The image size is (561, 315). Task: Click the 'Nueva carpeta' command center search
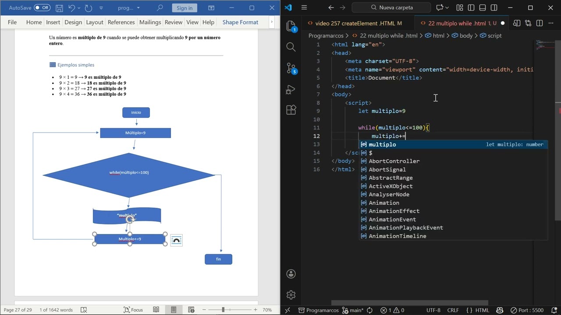click(x=391, y=7)
